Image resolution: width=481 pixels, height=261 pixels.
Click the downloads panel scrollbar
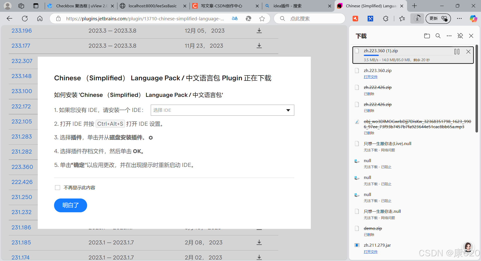click(477, 88)
